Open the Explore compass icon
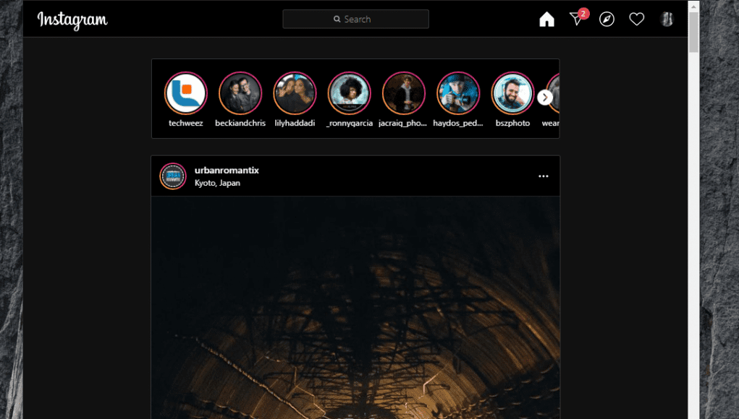 point(607,20)
